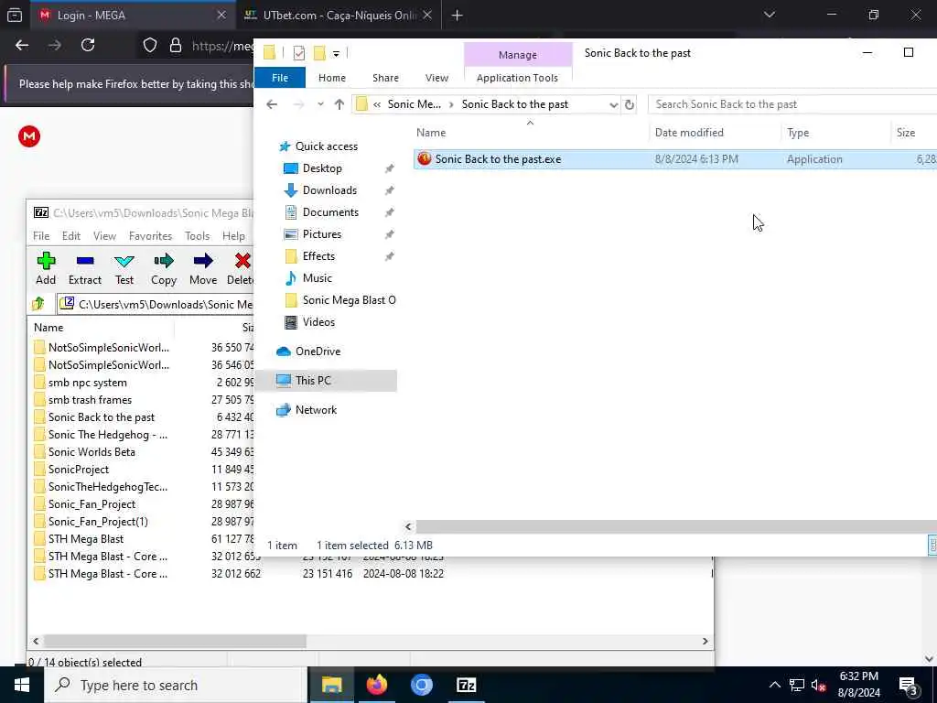Image resolution: width=937 pixels, height=703 pixels.
Task: Click the Firefox tab list icon at top-left
Action: pyautogui.click(x=15, y=16)
